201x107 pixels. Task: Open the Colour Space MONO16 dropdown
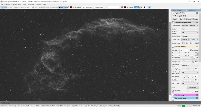tap(190, 26)
